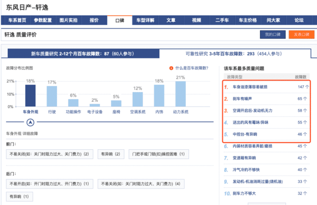Viewport: 317px width, 205px height.
Task: Select the 内饰 18% bar
Action: 159,95
